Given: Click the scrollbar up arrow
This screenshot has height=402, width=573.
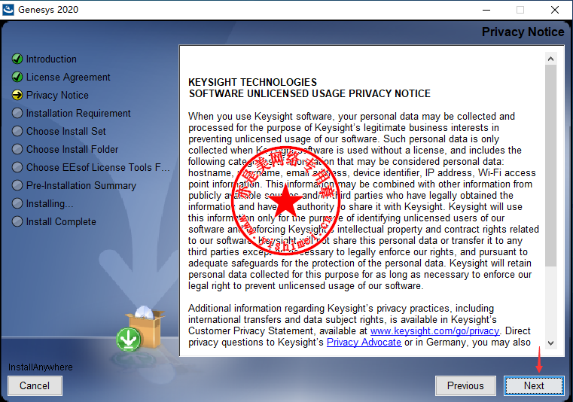Looking at the screenshot, I should (550, 59).
